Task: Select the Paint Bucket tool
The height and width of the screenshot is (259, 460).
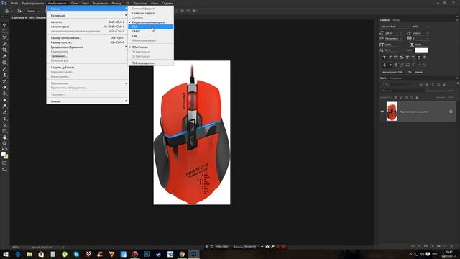Action: pos(4,94)
